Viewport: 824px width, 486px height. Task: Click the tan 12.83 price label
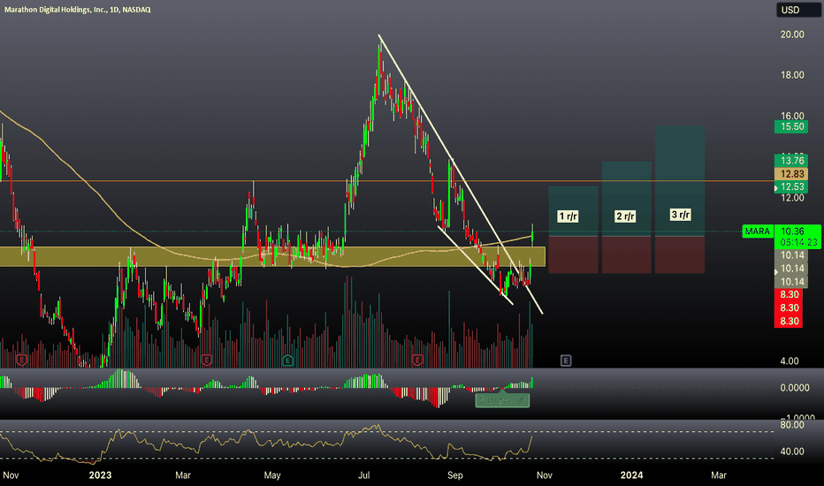pyautogui.click(x=791, y=174)
